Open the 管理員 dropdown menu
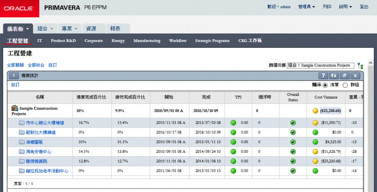Image resolution: width=377 pixels, height=192 pixels. 307,7
